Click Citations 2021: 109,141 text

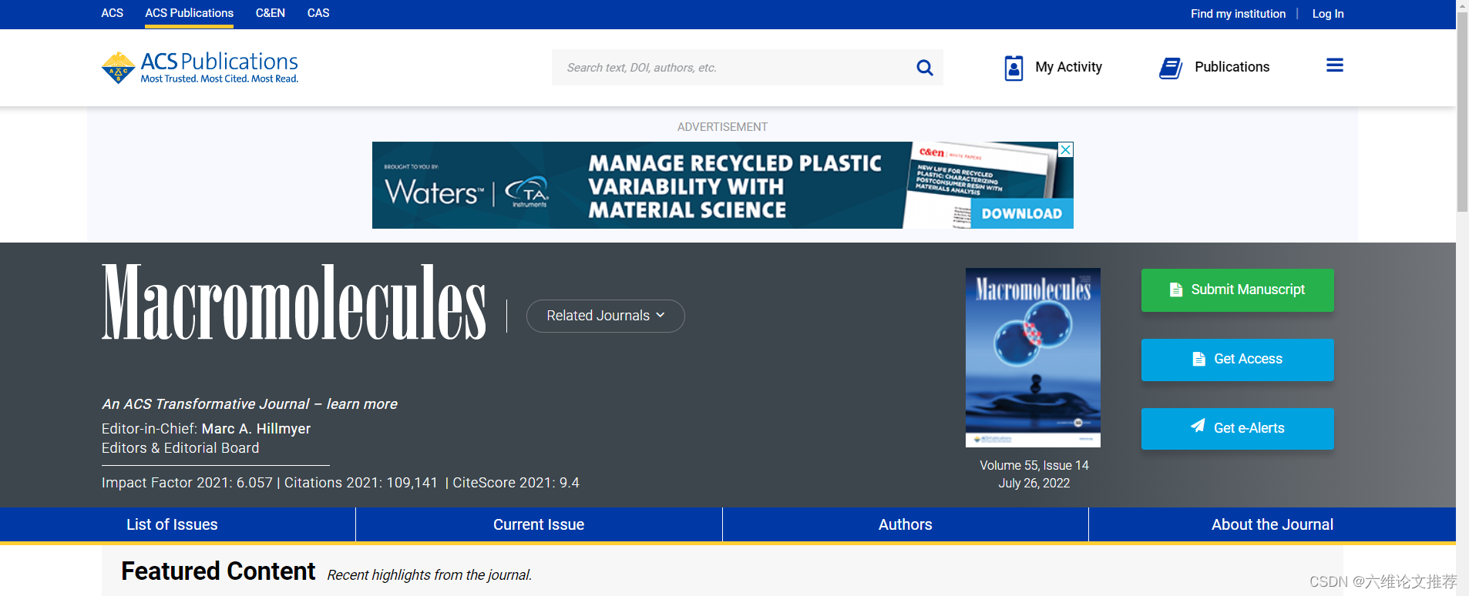pos(361,483)
